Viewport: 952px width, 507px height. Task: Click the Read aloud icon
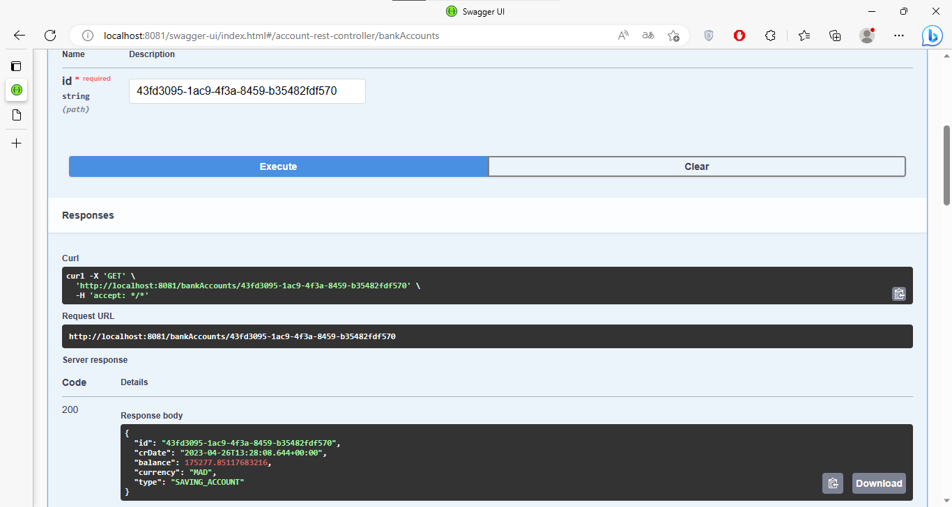(x=622, y=35)
